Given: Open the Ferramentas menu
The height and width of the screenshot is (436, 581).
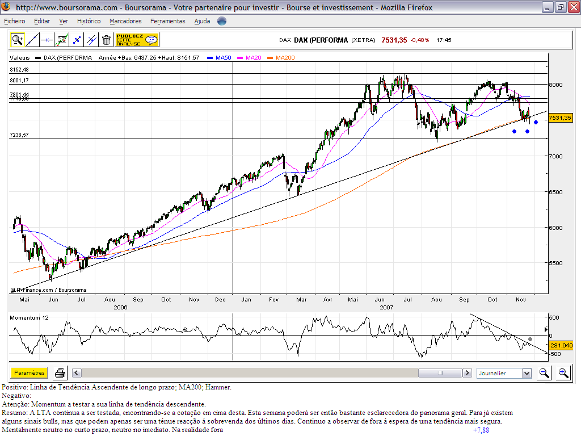Looking at the screenshot, I should click(x=168, y=21).
